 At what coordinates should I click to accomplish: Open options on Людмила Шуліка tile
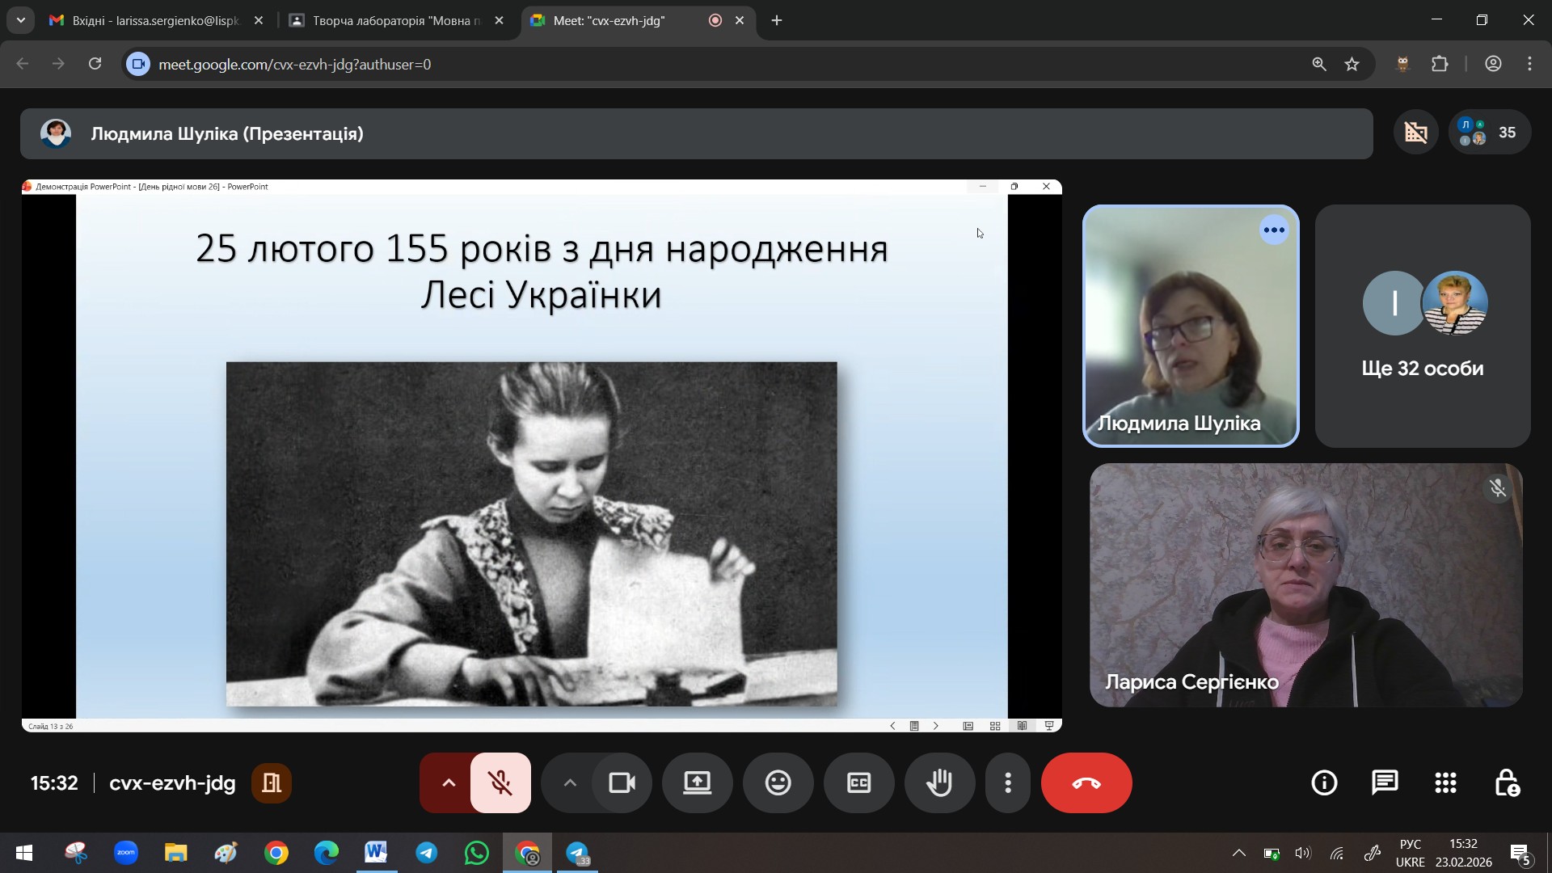1274,230
